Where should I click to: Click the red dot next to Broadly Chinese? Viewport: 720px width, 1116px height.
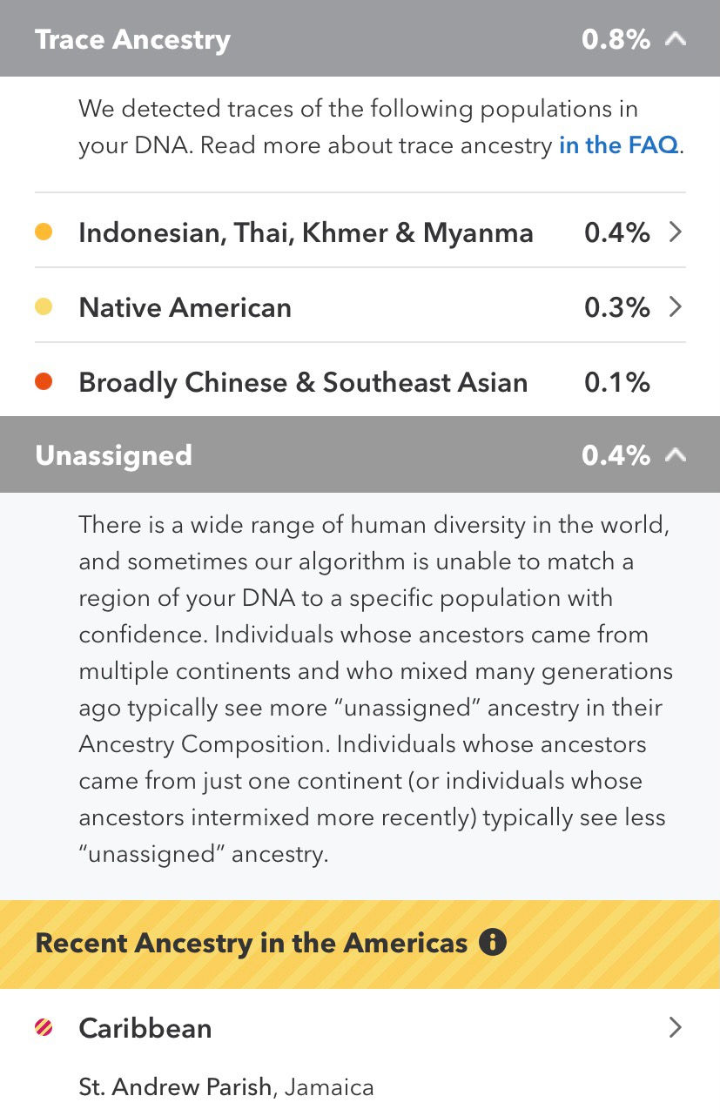(x=44, y=382)
